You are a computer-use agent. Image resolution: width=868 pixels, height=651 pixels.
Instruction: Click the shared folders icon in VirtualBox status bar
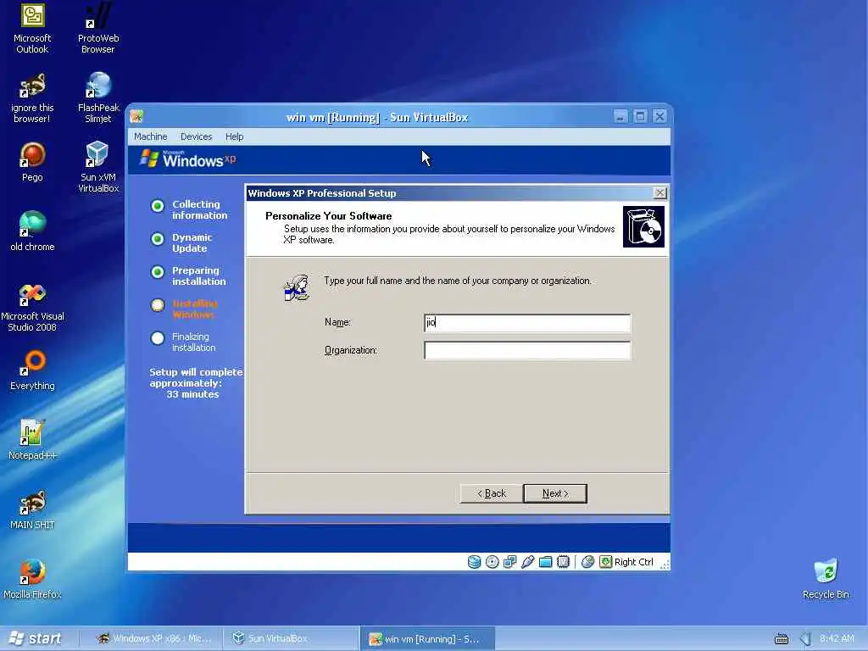coord(545,562)
